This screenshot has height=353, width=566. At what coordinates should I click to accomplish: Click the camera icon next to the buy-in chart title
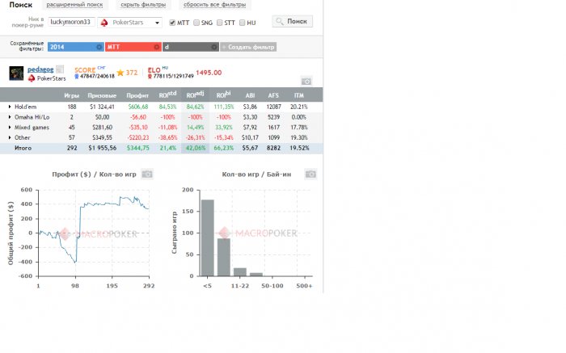point(310,174)
